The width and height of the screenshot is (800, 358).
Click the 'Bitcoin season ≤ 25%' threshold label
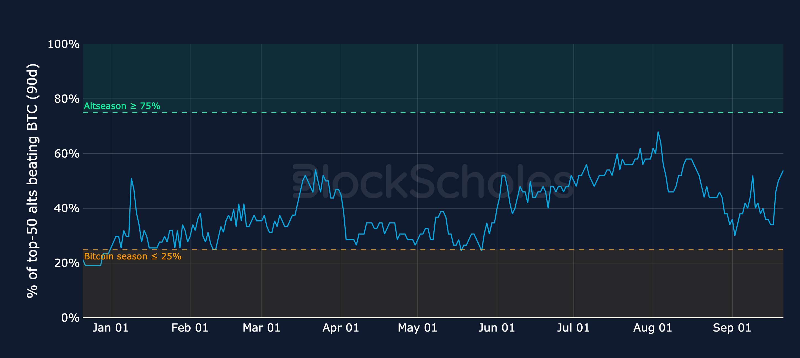pos(133,256)
